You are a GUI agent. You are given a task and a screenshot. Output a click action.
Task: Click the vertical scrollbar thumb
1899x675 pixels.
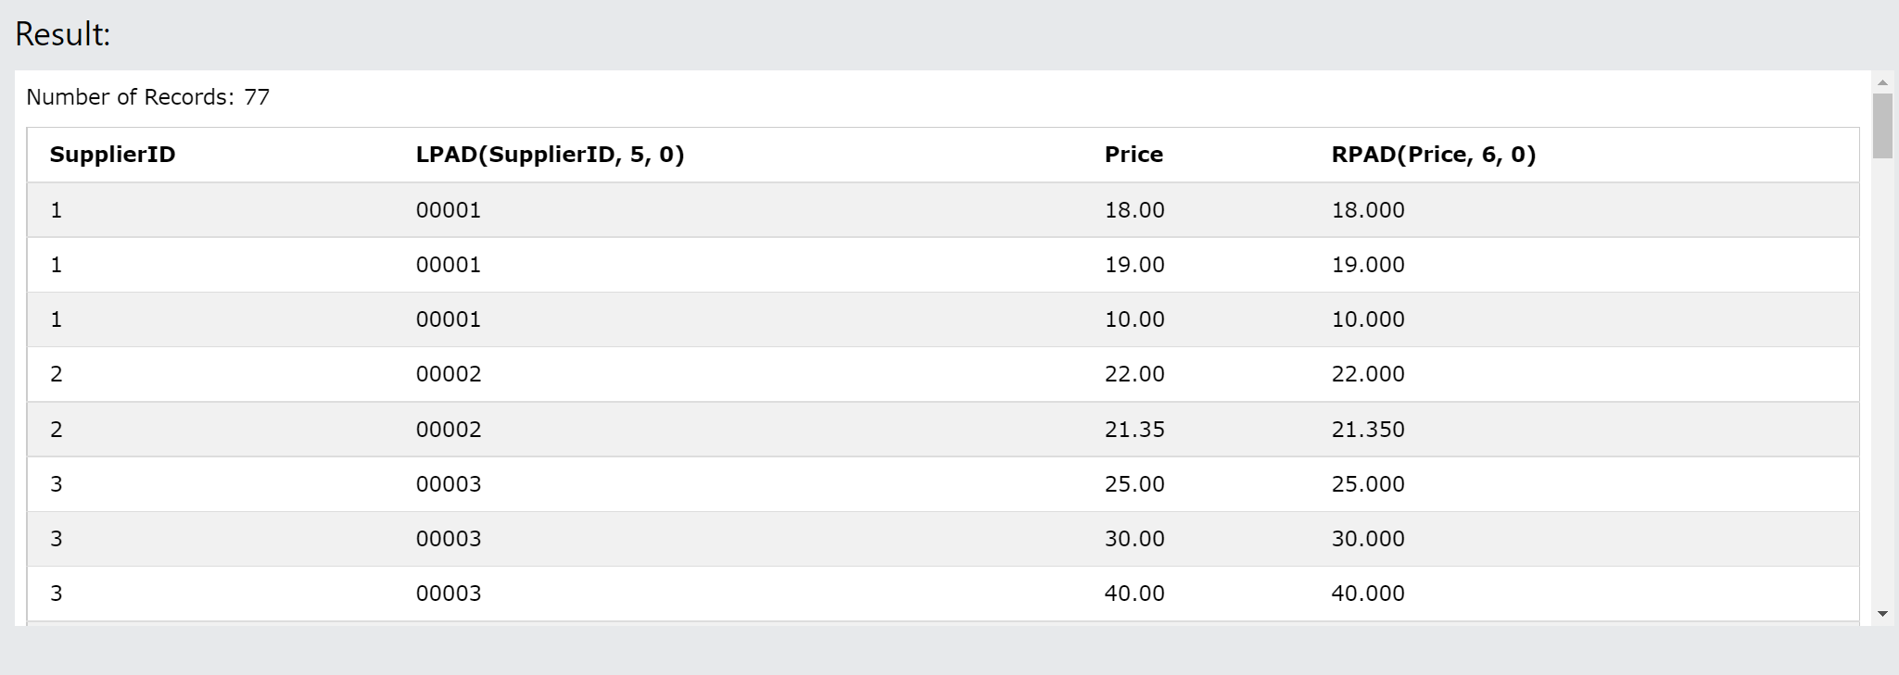pos(1882,126)
